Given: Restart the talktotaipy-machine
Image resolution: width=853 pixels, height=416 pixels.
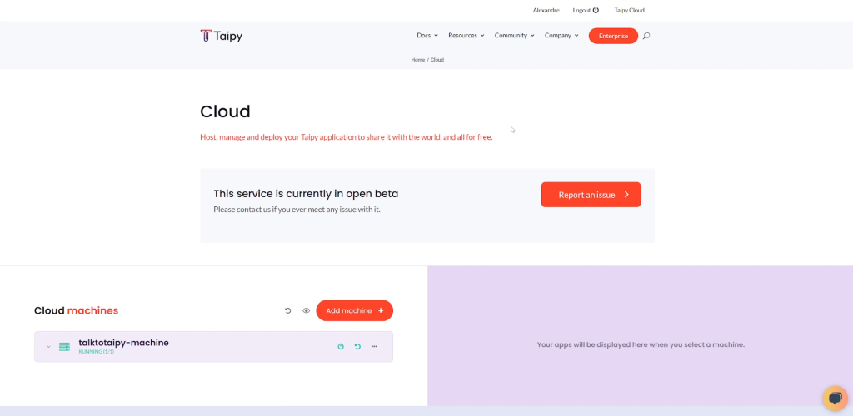Looking at the screenshot, I should (x=357, y=346).
